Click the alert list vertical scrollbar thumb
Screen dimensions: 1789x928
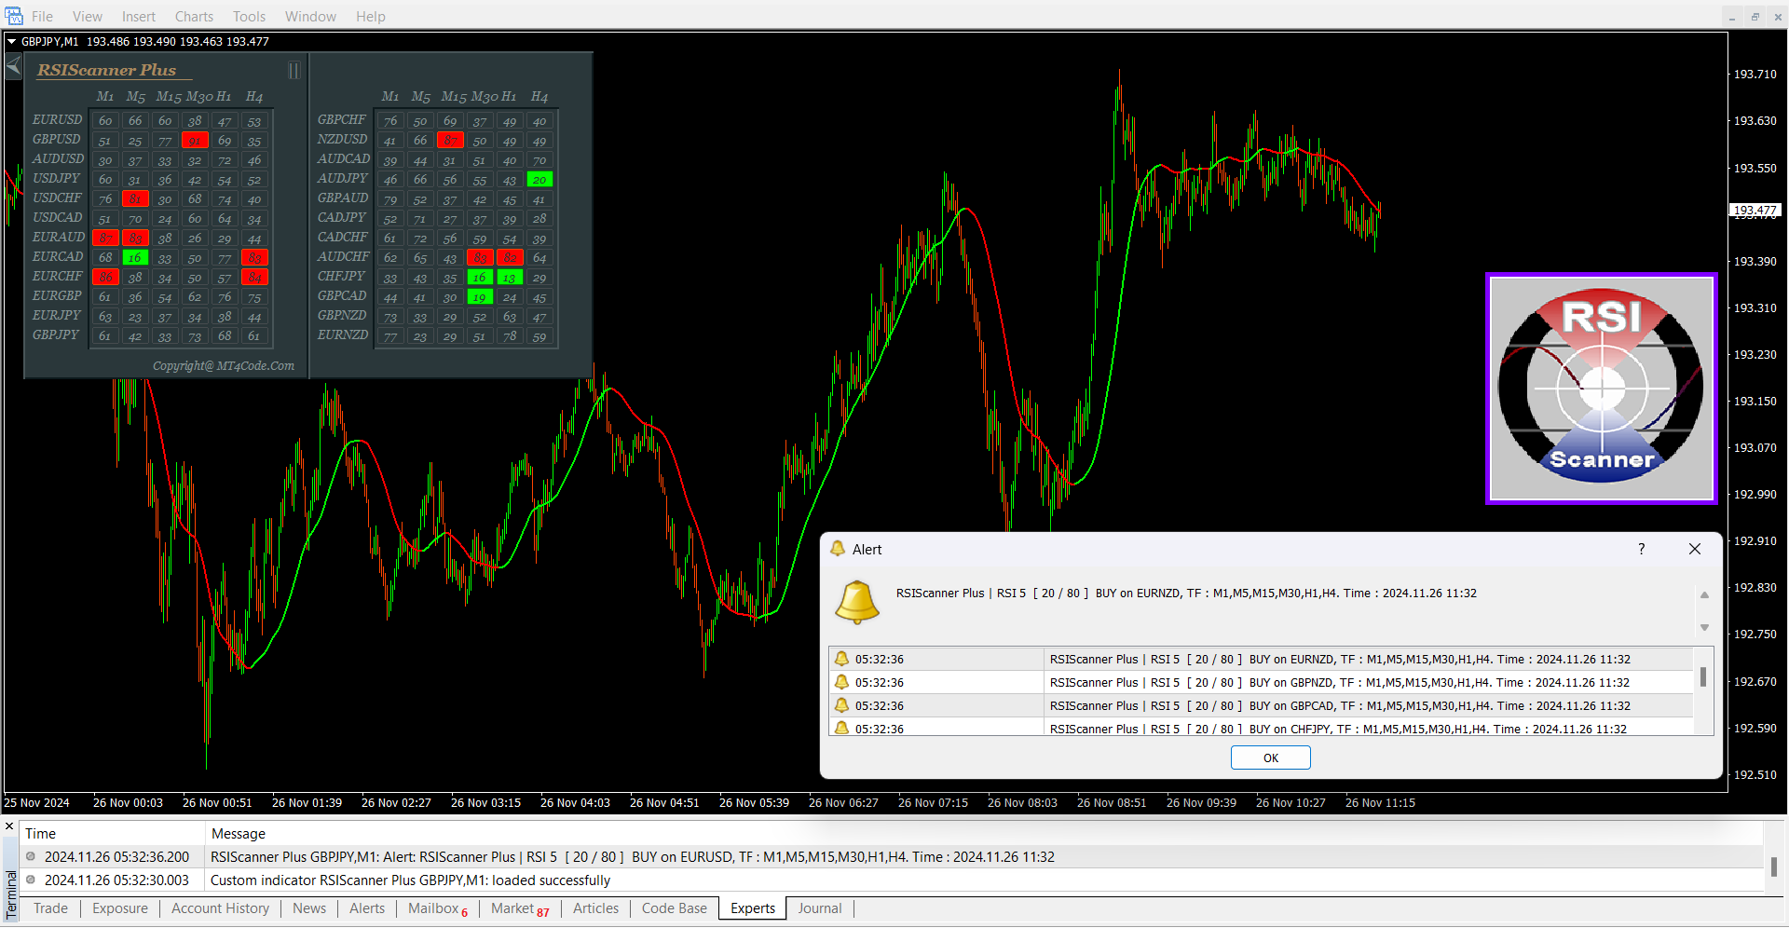point(1703,676)
